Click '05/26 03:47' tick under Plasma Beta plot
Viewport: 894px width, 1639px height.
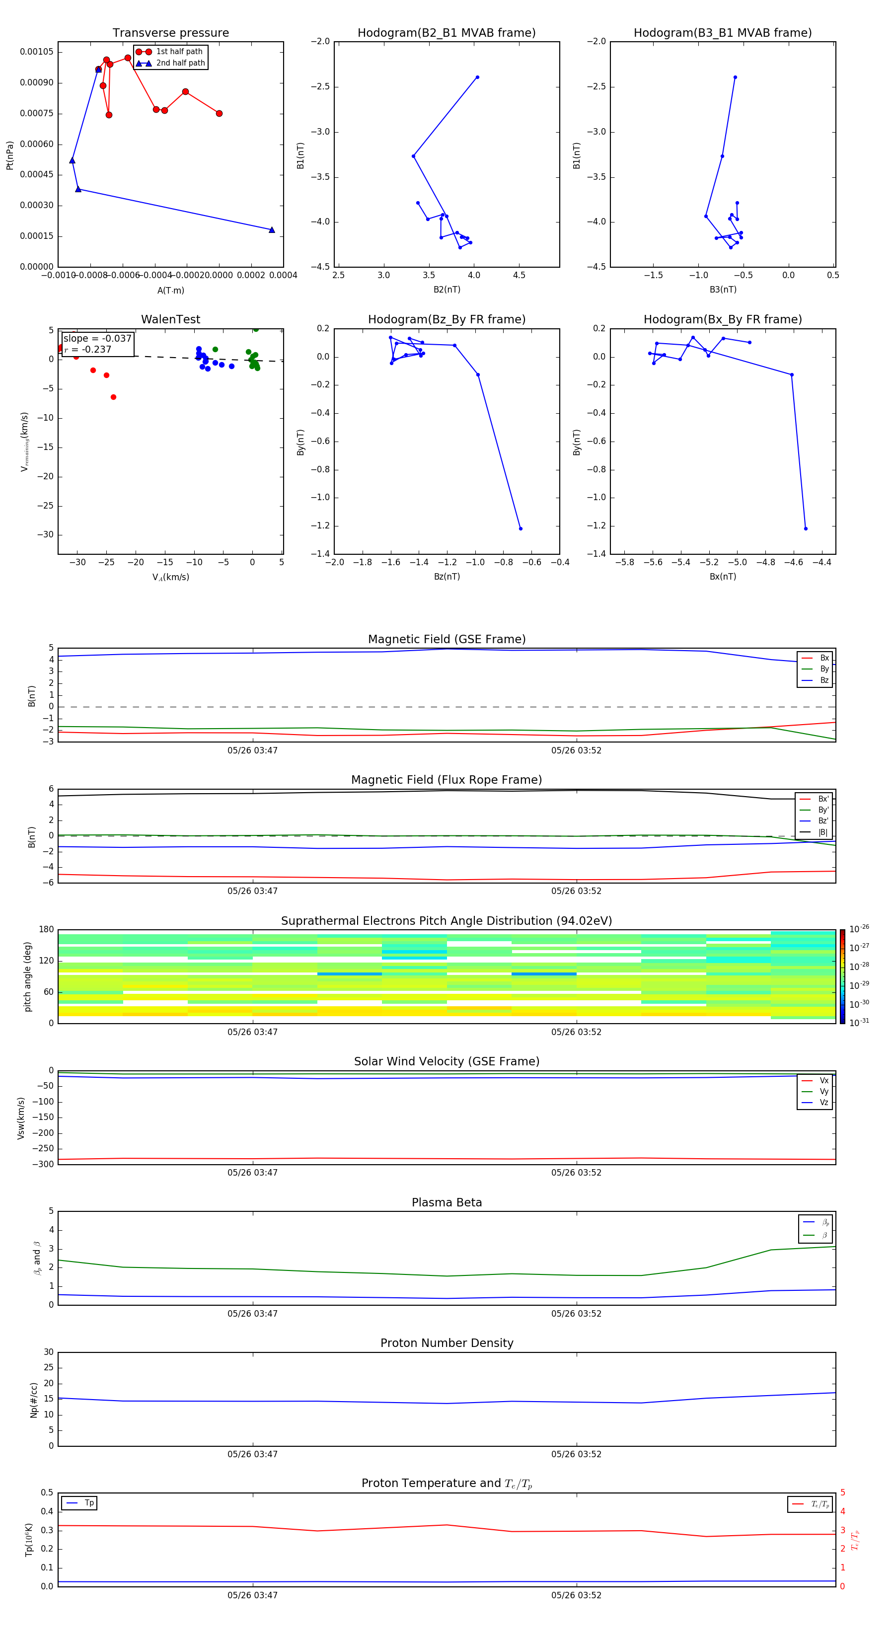[x=253, y=1314]
